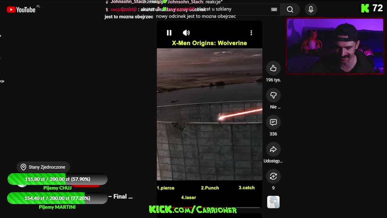Dislike the Short with thumbs down
Viewport: 387px width, 218px height.
coord(273,95)
